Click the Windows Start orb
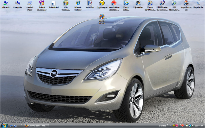 [x=4, y=125]
